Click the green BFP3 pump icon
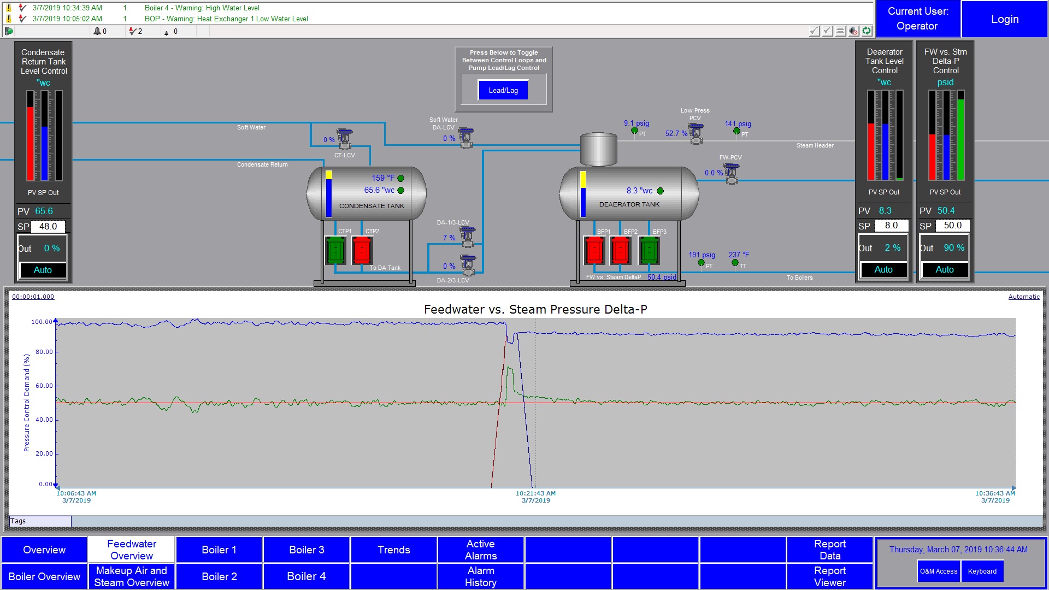The image size is (1049, 590). point(649,251)
